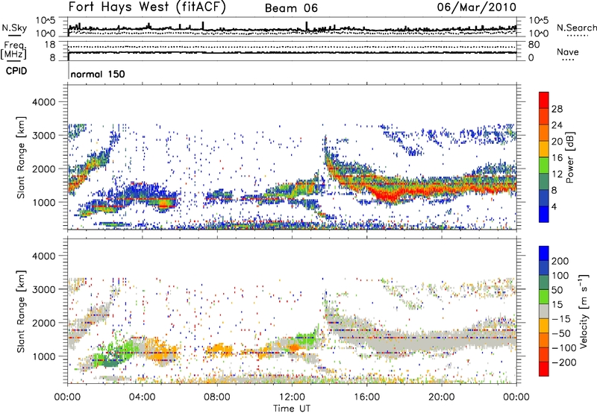Click the "20:00" time axis label
This screenshot has height=413, width=597.
(x=441, y=397)
